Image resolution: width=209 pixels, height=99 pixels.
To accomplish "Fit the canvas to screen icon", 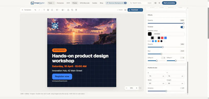I will (x=140, y=88).
